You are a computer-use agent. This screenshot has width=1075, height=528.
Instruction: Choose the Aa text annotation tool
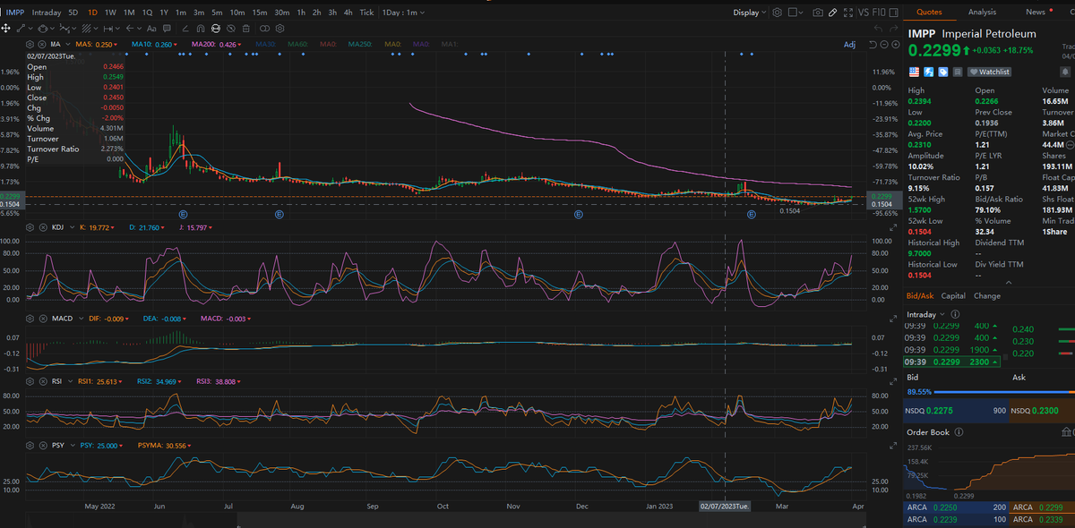[x=151, y=29]
